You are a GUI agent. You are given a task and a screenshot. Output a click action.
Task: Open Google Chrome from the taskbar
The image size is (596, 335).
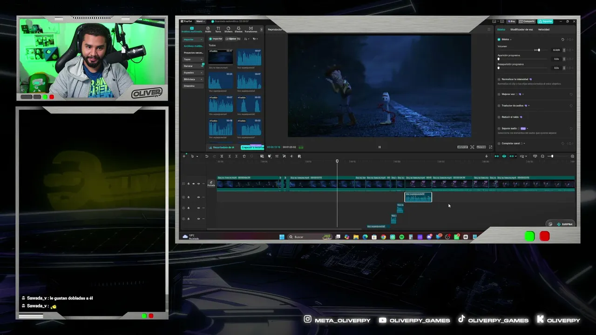coord(383,237)
